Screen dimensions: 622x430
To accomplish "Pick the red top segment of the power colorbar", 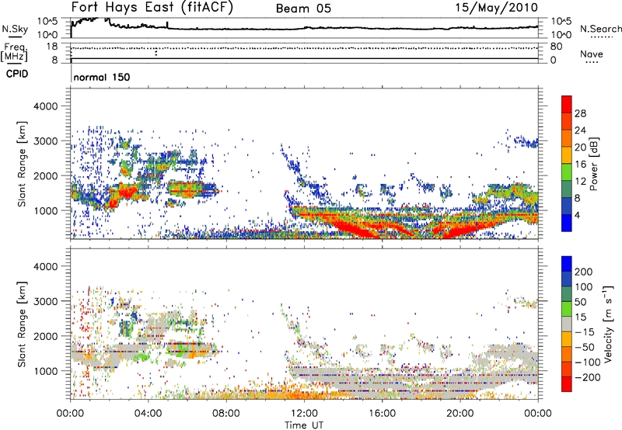I will click(x=567, y=104).
